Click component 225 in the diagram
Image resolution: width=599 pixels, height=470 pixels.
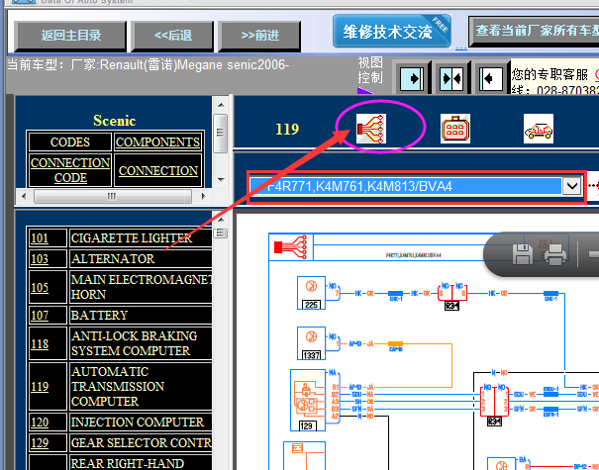point(311,293)
